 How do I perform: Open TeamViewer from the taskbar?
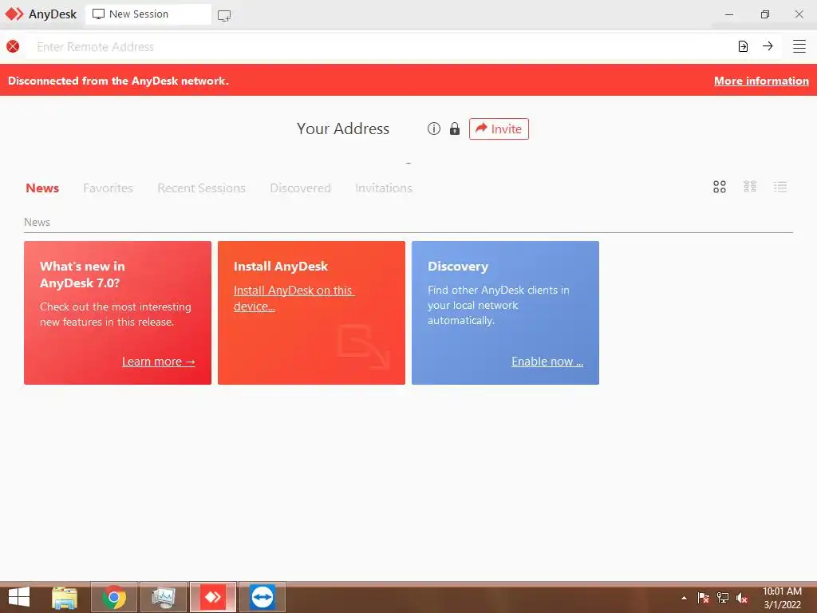262,597
